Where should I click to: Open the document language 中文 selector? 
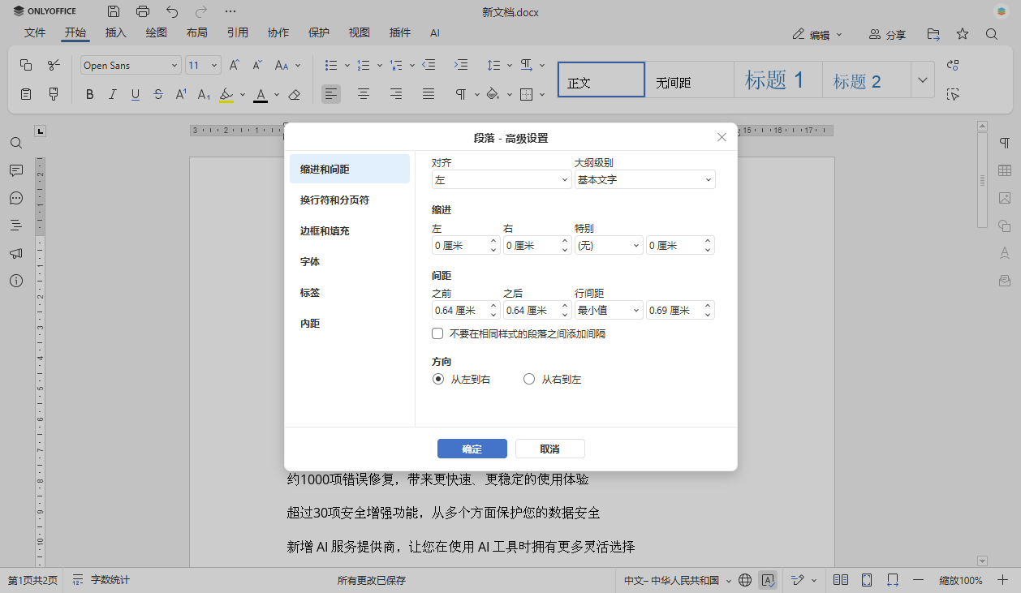point(678,580)
